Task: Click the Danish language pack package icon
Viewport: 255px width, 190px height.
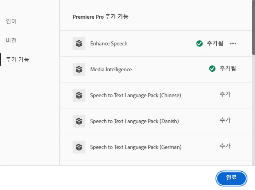Action: 79,121
